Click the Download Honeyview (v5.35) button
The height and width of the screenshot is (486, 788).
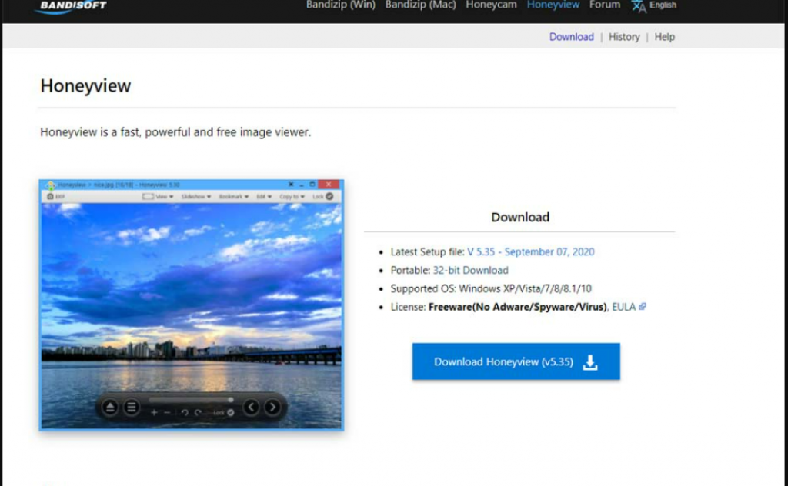pos(516,361)
